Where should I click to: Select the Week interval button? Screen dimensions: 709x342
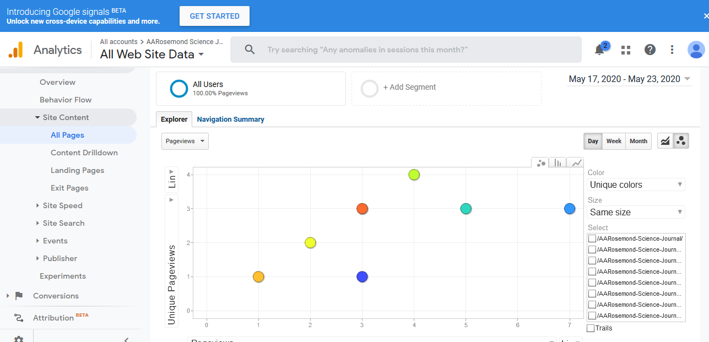[x=614, y=141]
